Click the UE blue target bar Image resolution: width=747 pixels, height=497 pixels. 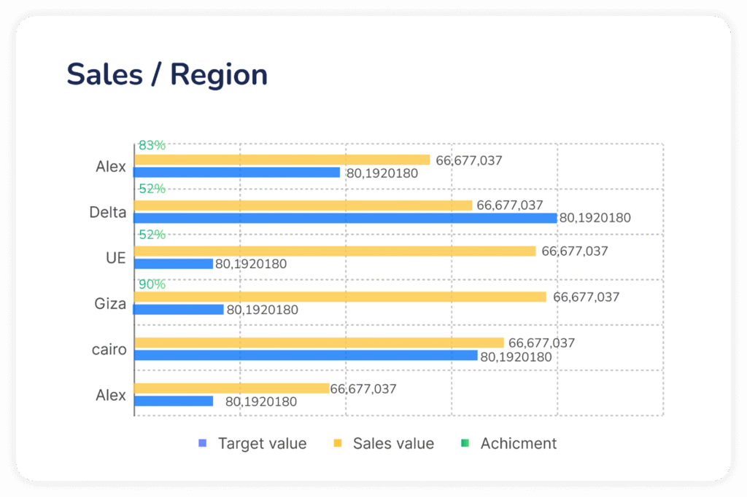(174, 264)
